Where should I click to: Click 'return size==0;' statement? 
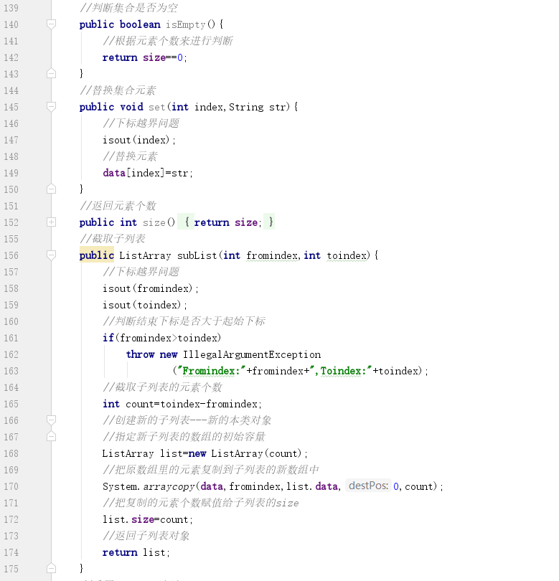tap(144, 57)
